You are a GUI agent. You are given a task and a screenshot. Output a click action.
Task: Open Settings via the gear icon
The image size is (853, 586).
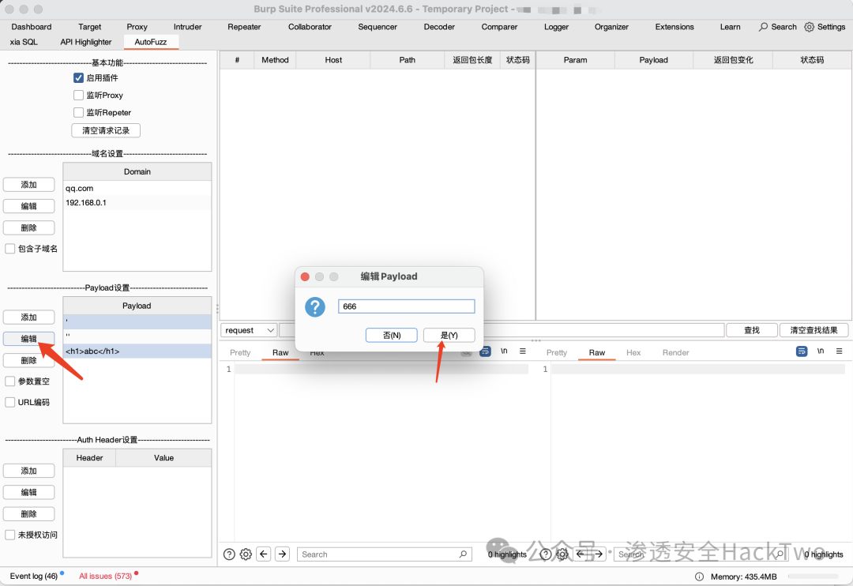809,27
